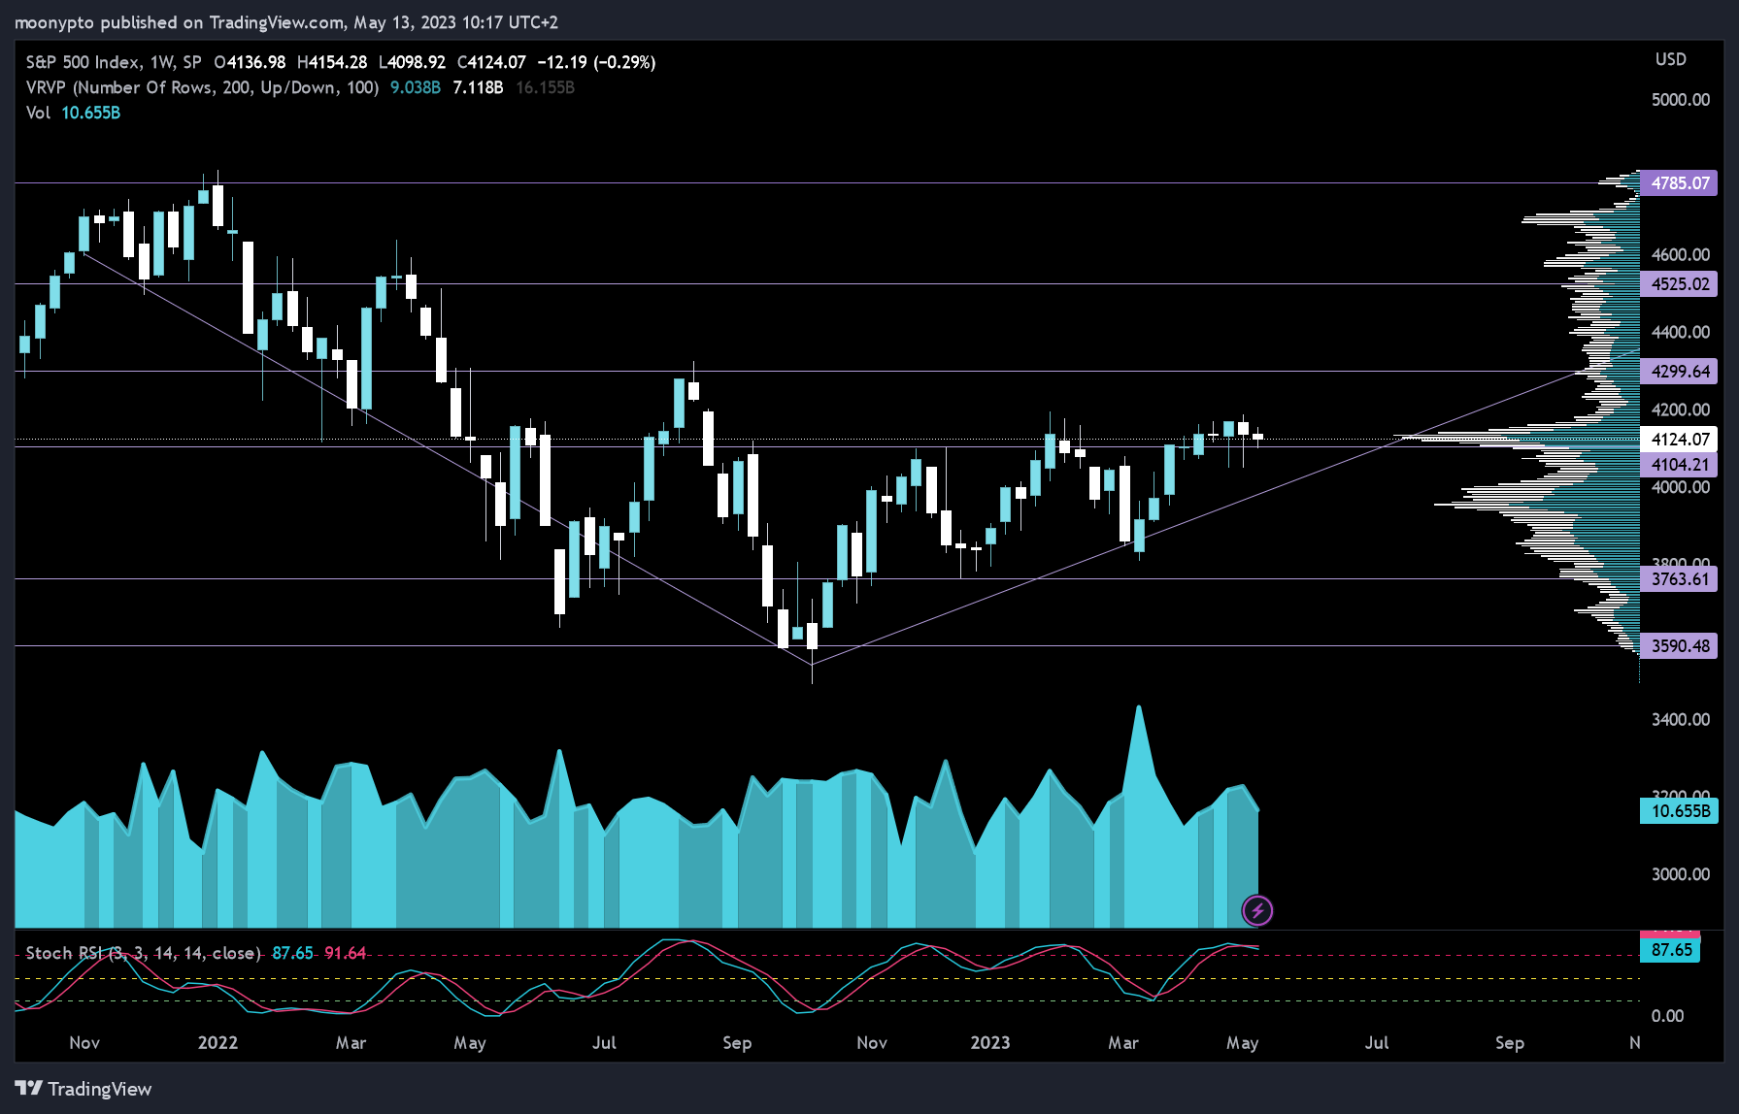
Task: Select the 3763.61 price level label
Action: (1679, 578)
